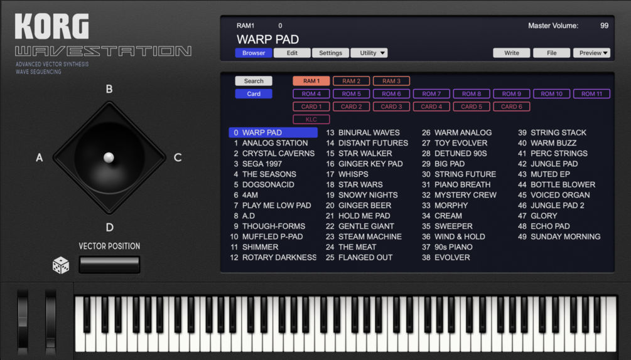Select preset STRING STACK
This screenshot has height=360, width=631.
coord(558,132)
